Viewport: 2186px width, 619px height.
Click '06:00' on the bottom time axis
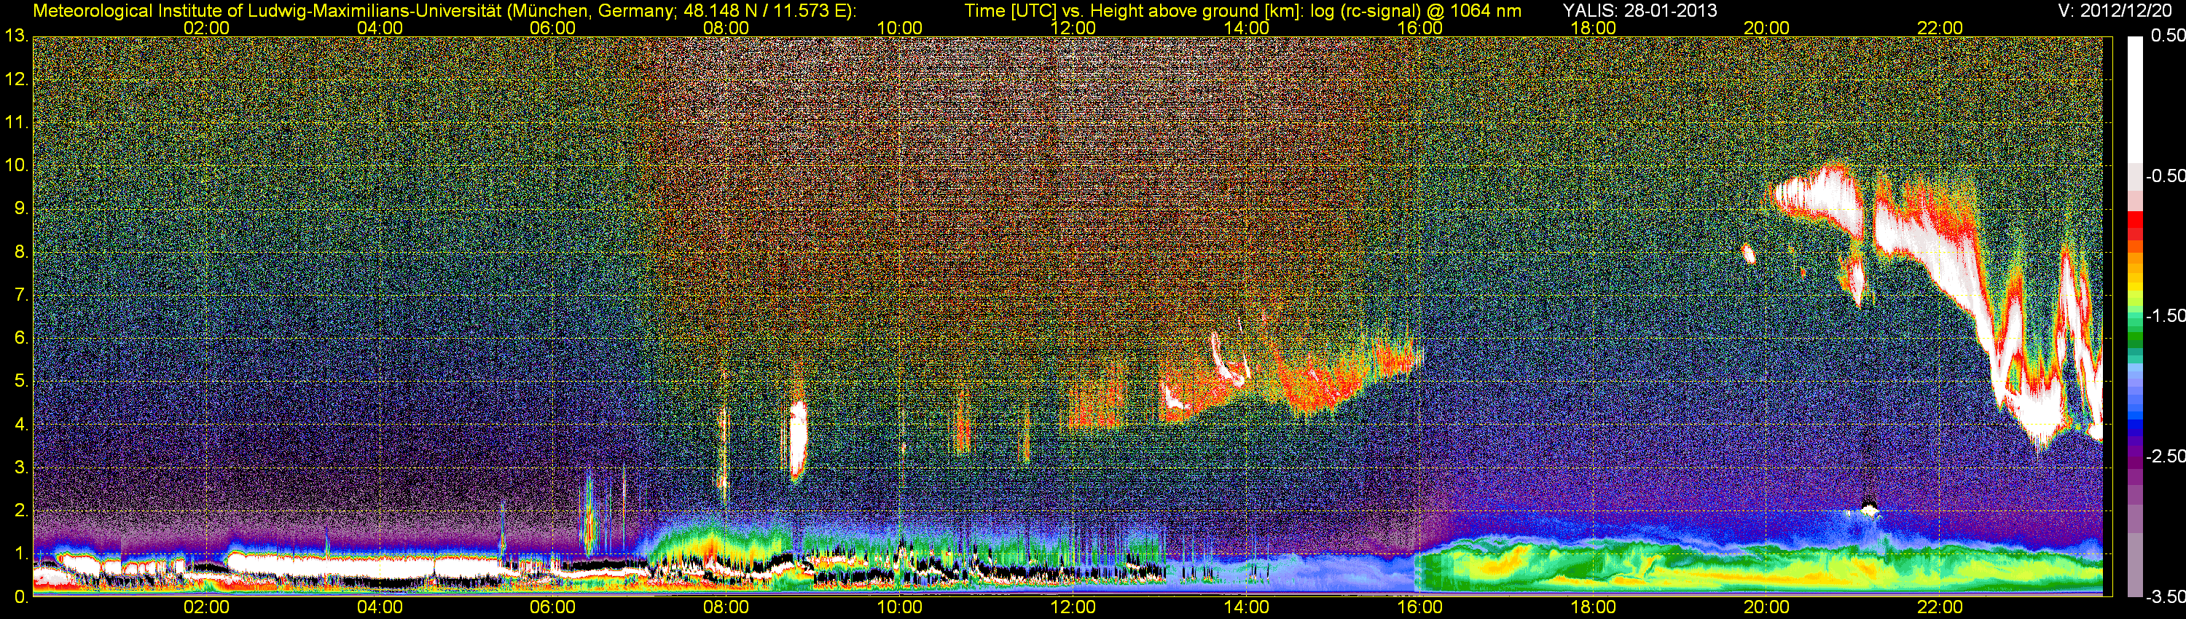[552, 607]
